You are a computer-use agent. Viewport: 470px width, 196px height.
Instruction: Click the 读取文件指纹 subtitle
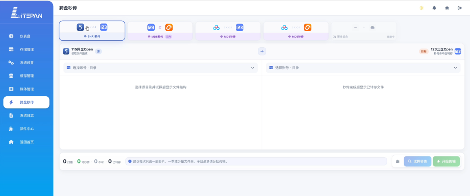point(80,54)
